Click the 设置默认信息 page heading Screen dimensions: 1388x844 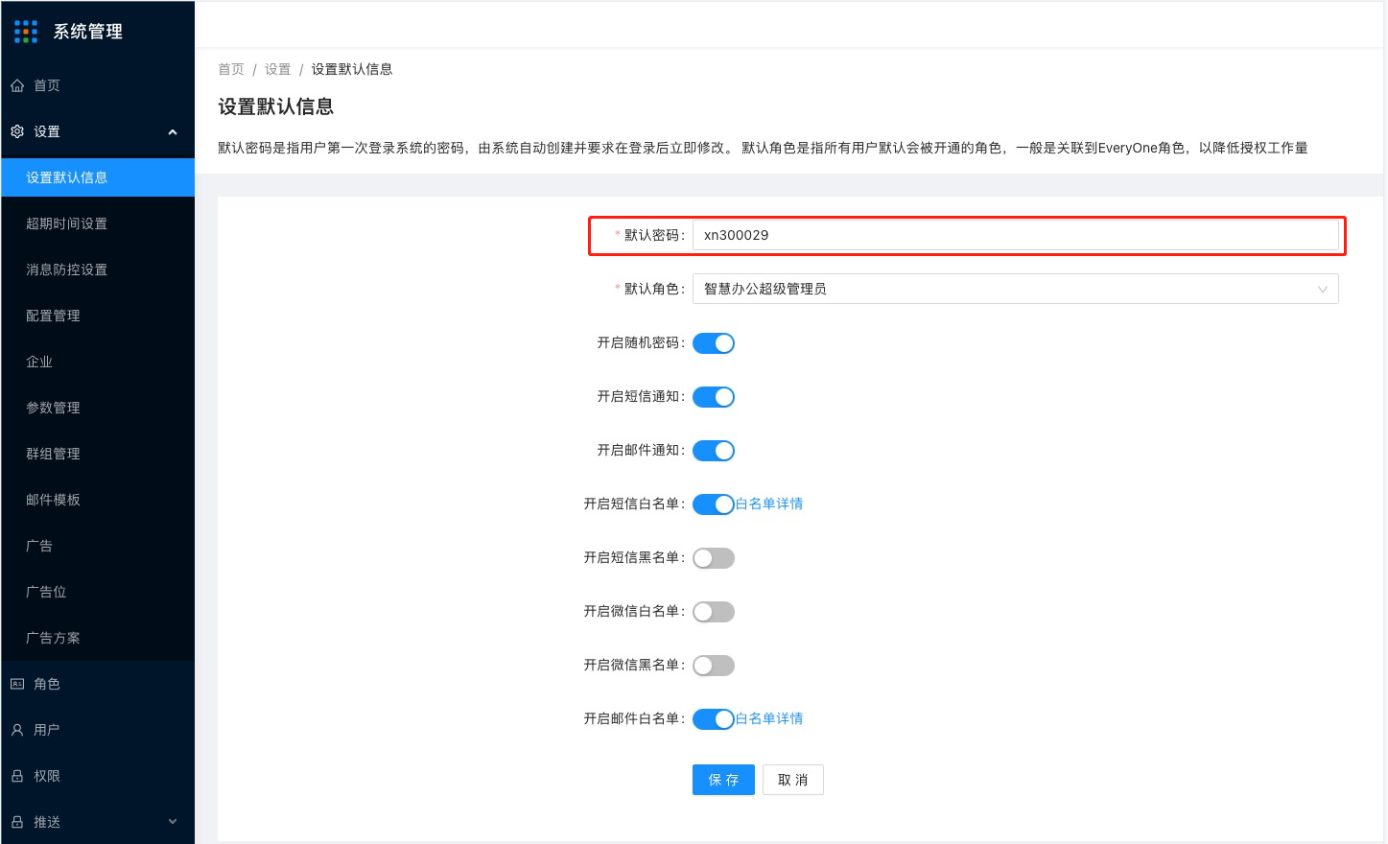click(276, 106)
